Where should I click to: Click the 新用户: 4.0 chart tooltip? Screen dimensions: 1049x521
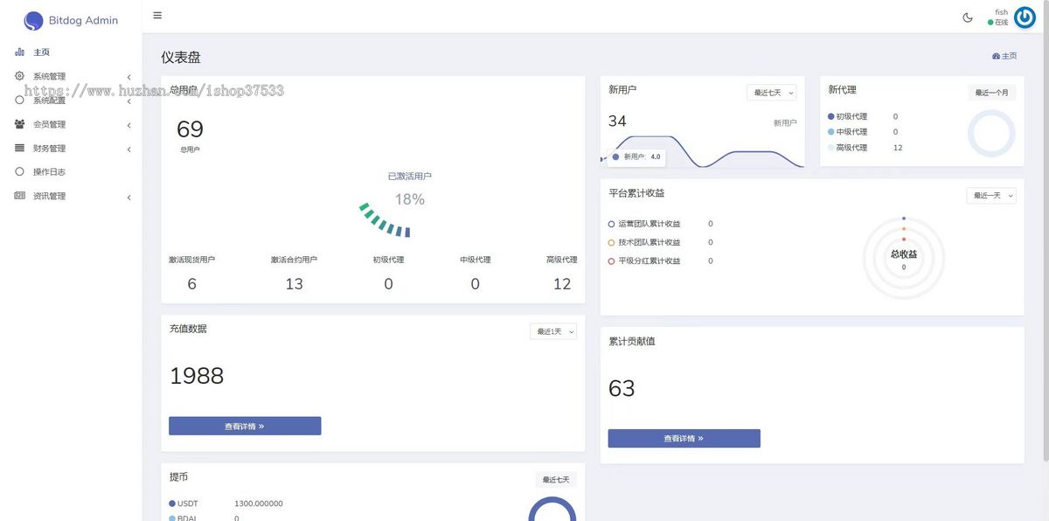tap(636, 157)
